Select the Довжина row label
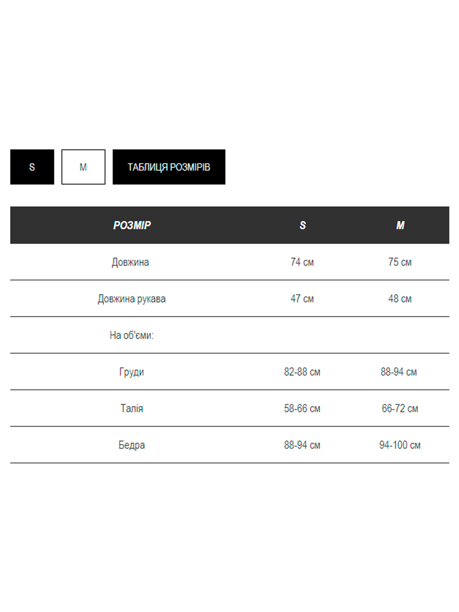This screenshot has height=612, width=459. [131, 262]
